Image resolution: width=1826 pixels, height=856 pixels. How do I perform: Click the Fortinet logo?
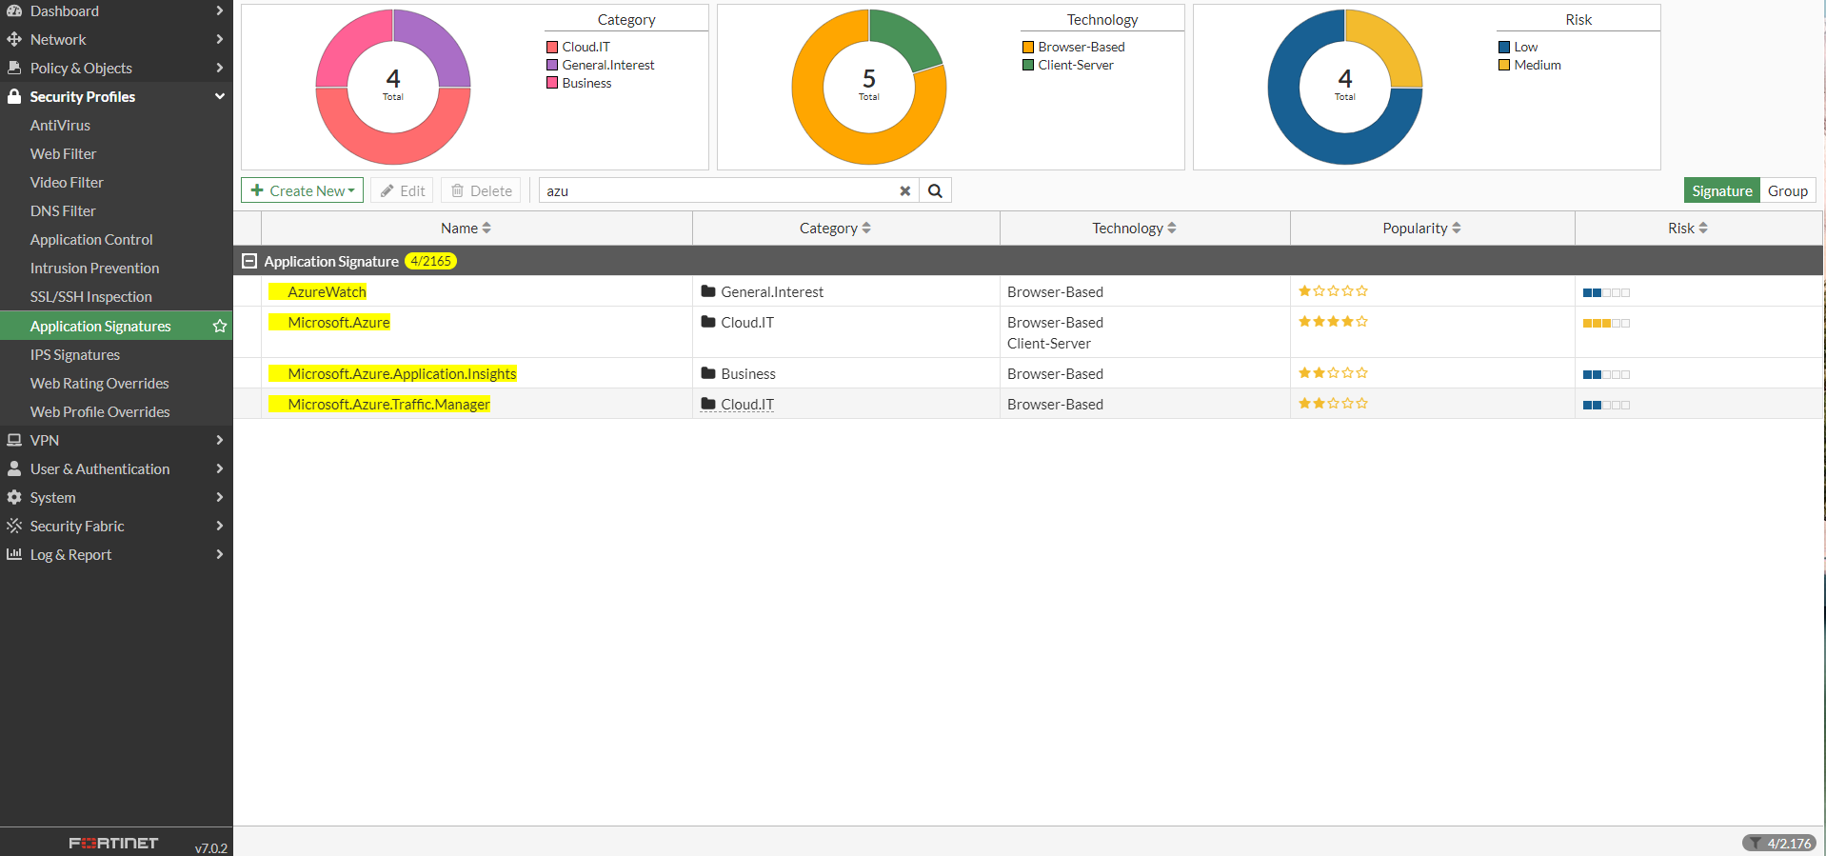[113, 844]
